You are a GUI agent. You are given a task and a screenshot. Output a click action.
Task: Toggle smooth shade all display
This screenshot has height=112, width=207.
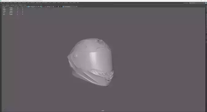tap(28, 7)
